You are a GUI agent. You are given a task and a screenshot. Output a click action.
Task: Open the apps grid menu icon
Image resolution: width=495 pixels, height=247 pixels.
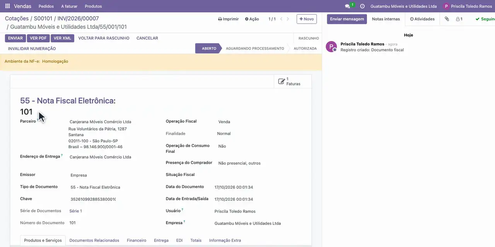[7, 6]
